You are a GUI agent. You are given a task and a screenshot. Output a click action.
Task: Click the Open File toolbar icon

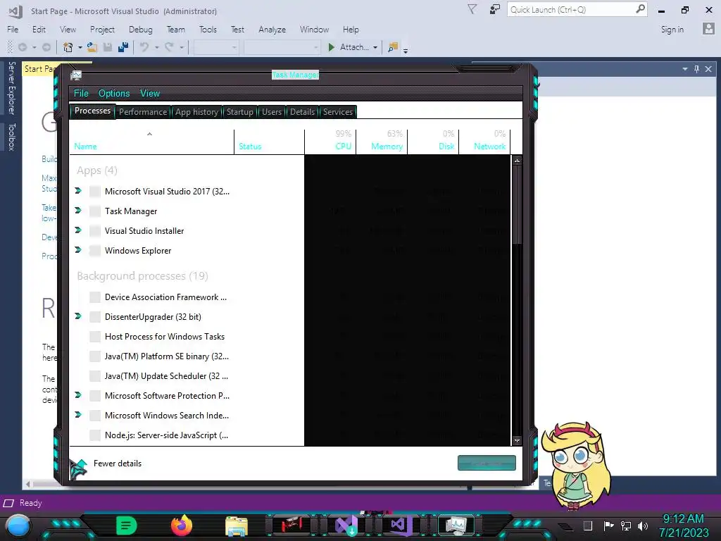point(92,47)
